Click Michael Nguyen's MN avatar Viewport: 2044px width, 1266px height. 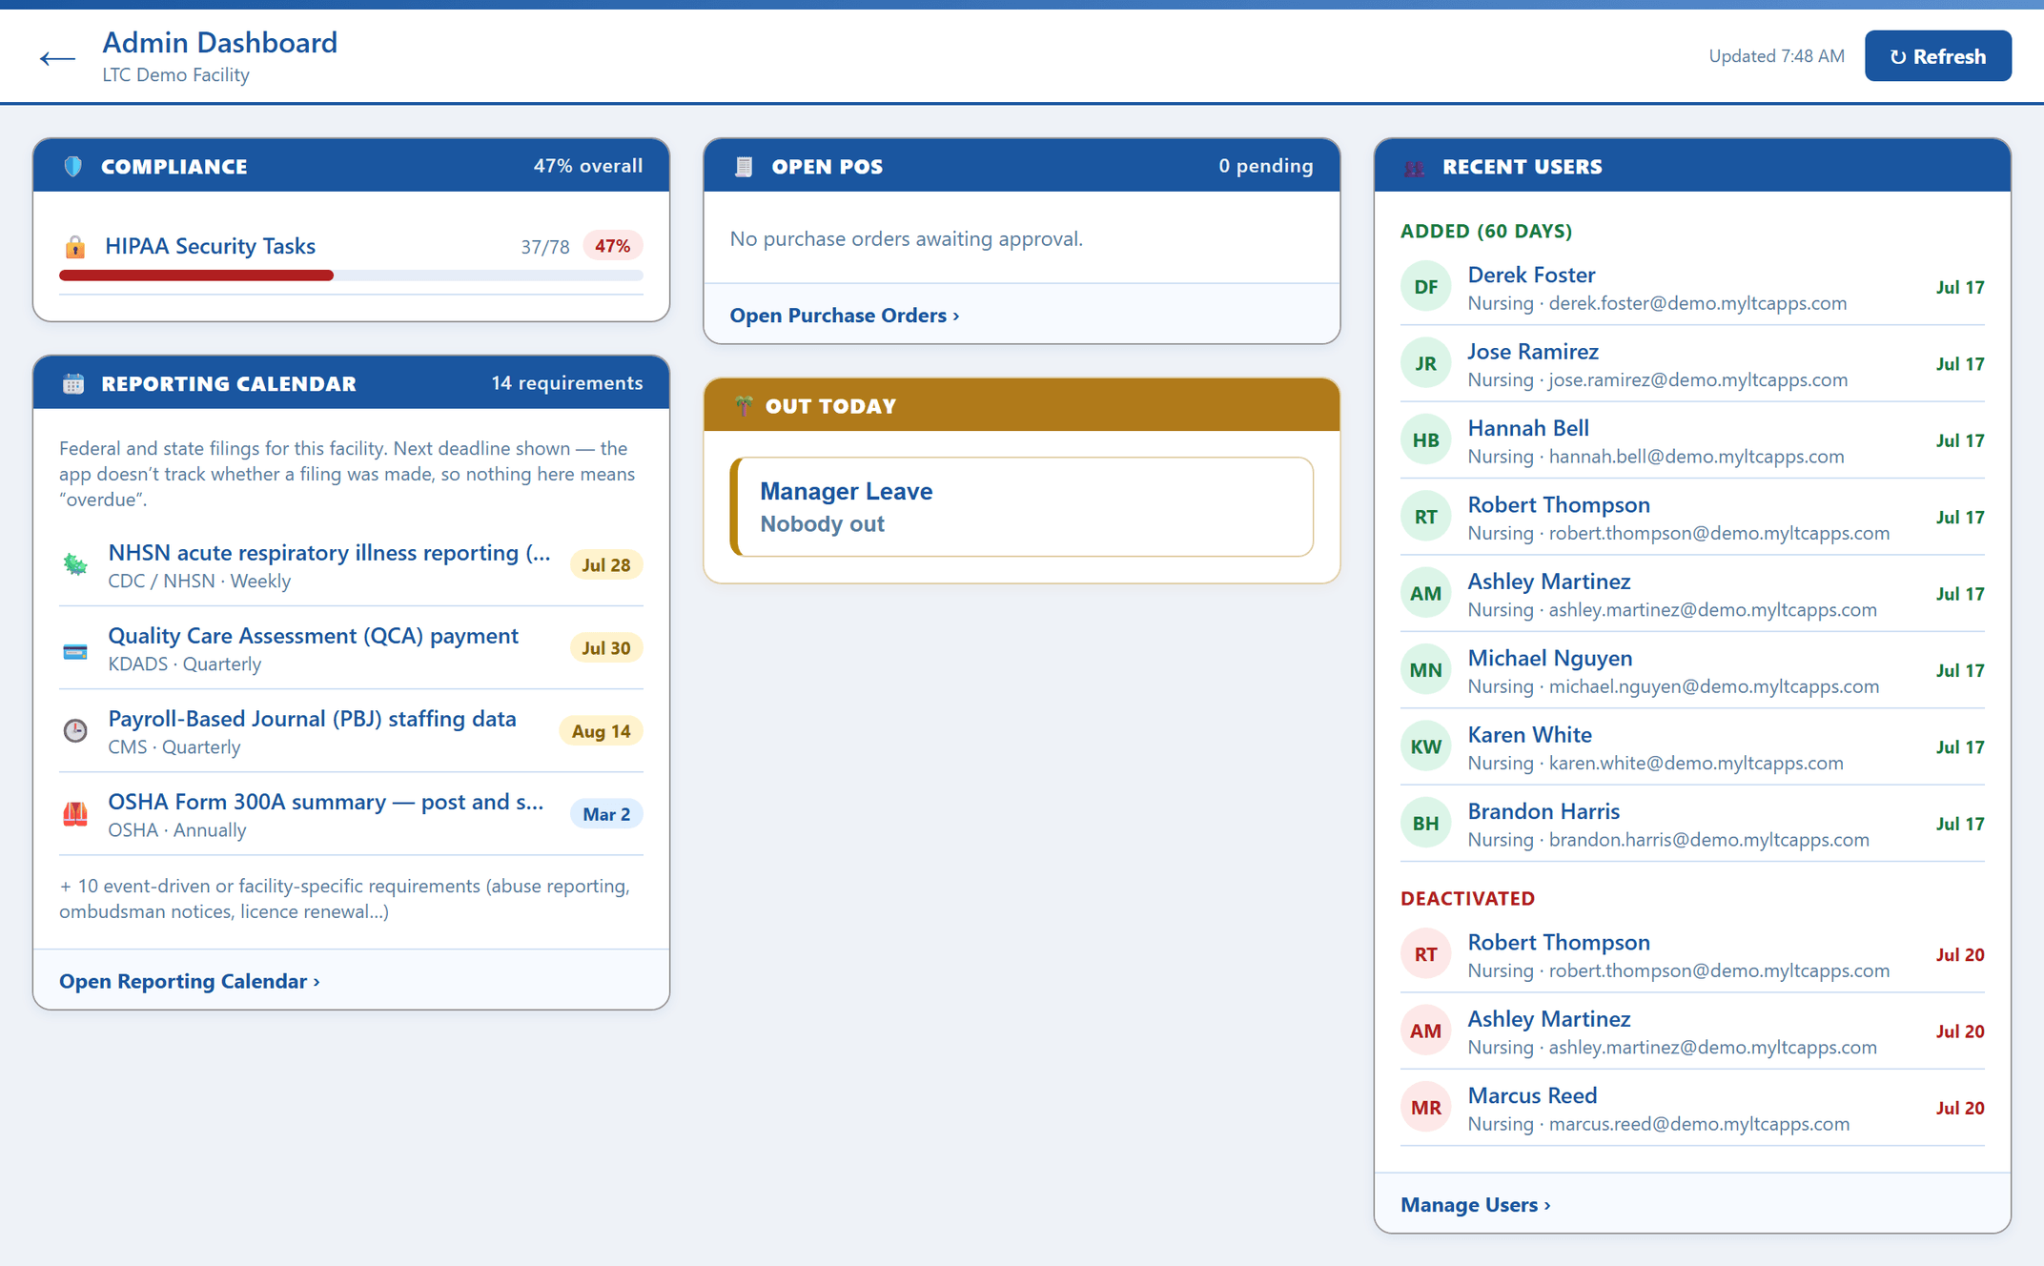coord(1425,670)
